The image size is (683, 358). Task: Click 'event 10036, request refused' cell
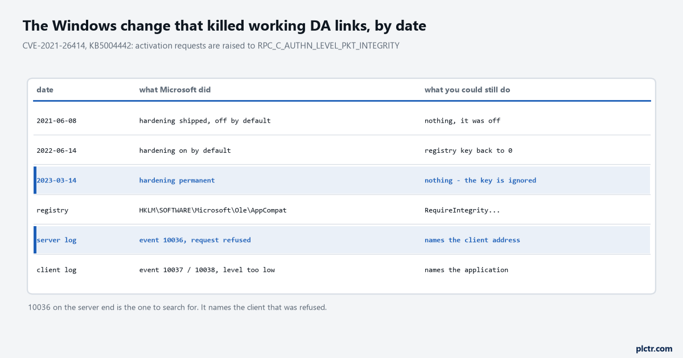[195, 240]
